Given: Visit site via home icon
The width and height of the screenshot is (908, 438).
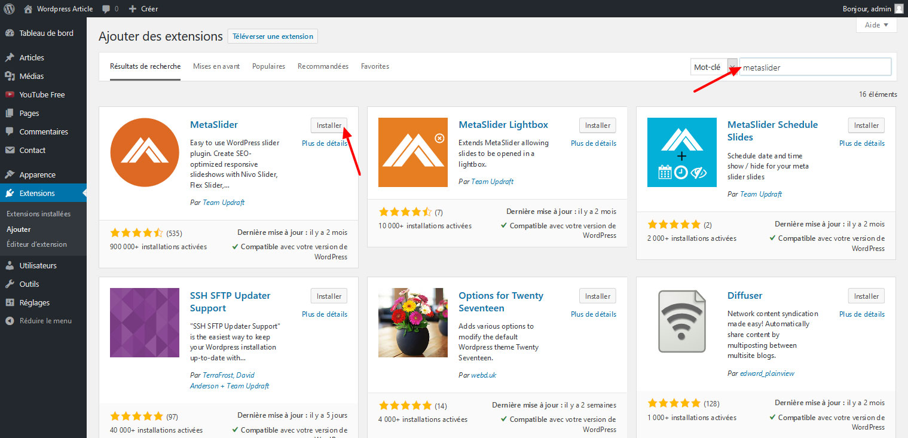Looking at the screenshot, I should click(x=28, y=9).
